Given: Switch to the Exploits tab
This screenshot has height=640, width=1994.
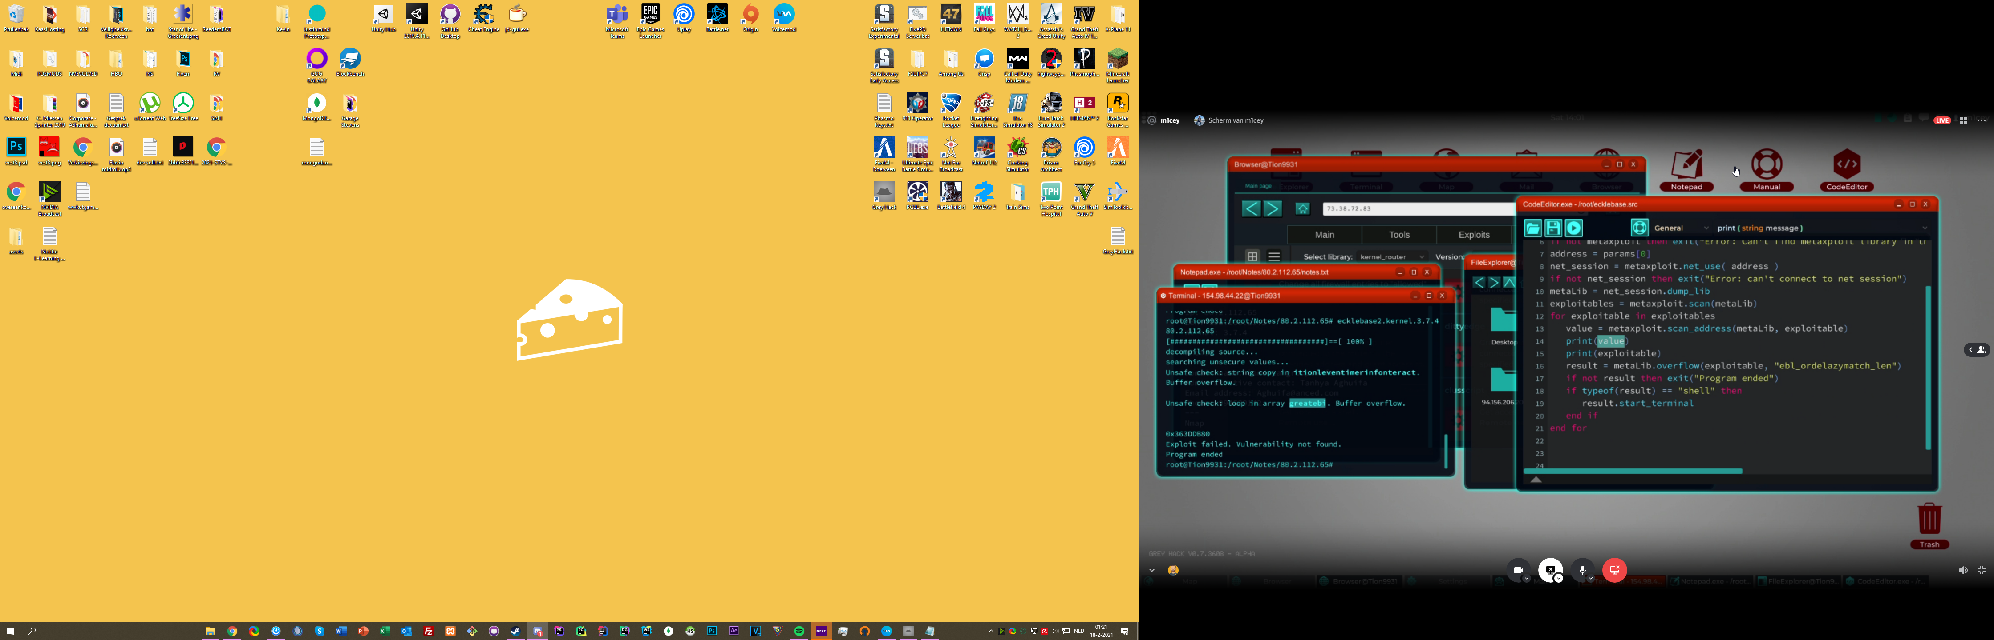Looking at the screenshot, I should click(x=1473, y=235).
